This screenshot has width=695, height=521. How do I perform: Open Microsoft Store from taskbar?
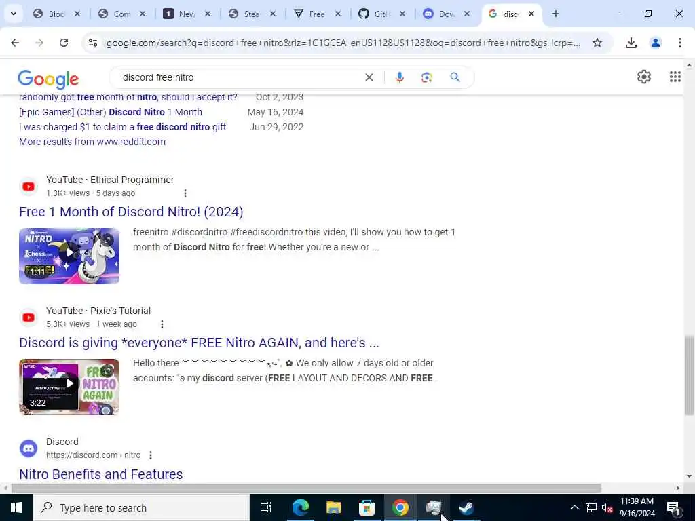(367, 507)
